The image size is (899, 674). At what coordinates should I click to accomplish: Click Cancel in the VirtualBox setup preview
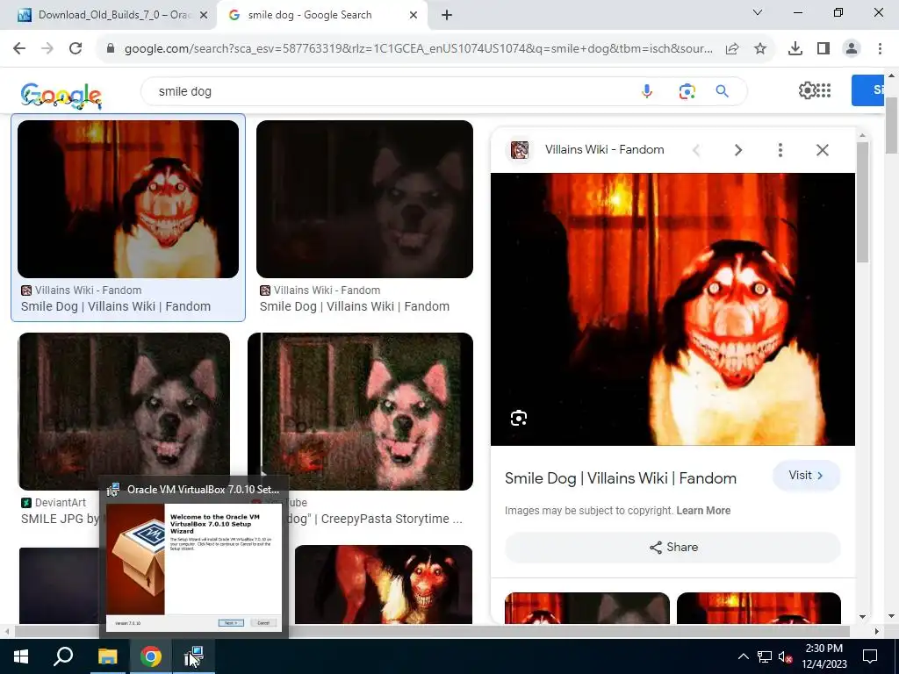263,623
